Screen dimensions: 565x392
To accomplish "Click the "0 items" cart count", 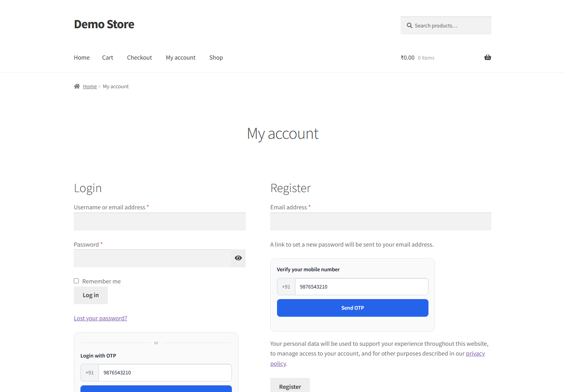I will point(426,58).
